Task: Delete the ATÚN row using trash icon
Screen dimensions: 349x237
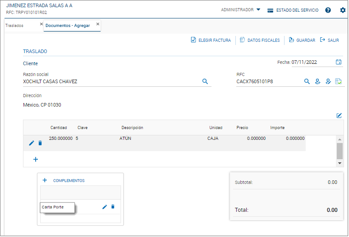Action: pos(40,143)
